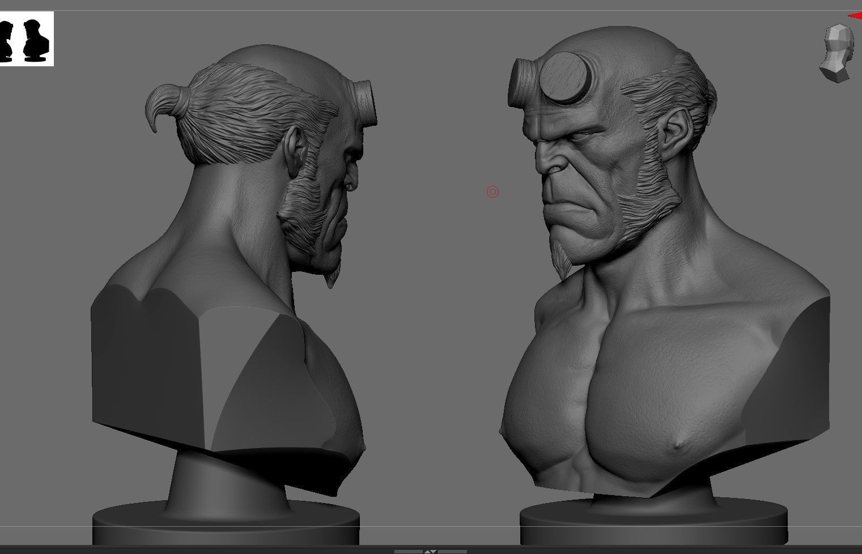Open the bottom tray with divider arrows
The height and width of the screenshot is (554, 862).
tap(431, 551)
